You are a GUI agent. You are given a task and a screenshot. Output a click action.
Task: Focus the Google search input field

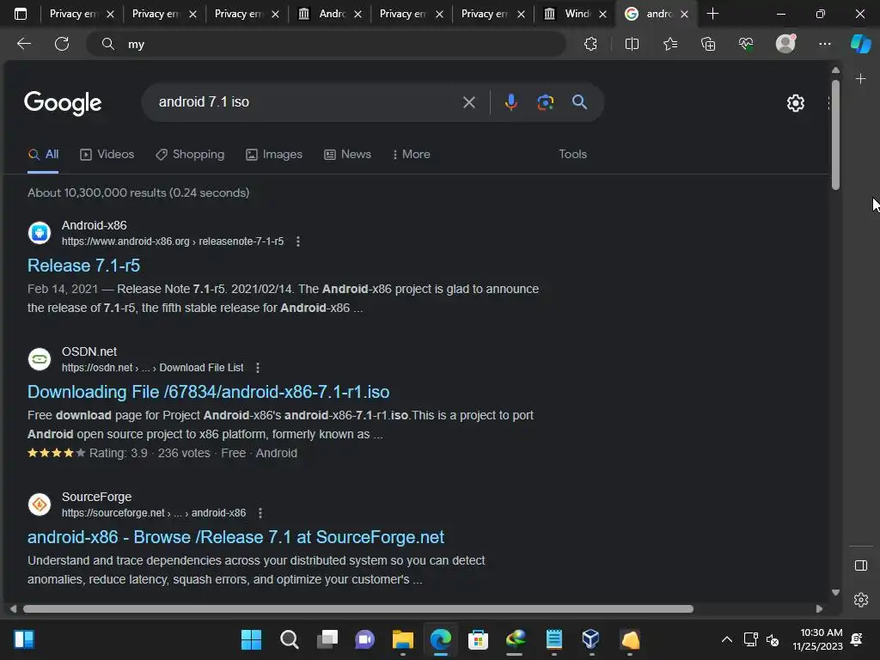tap(306, 102)
